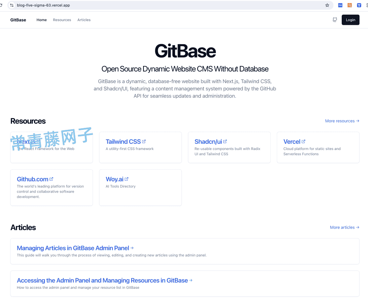
Task: Open the More resources link
Action: pyautogui.click(x=342, y=121)
